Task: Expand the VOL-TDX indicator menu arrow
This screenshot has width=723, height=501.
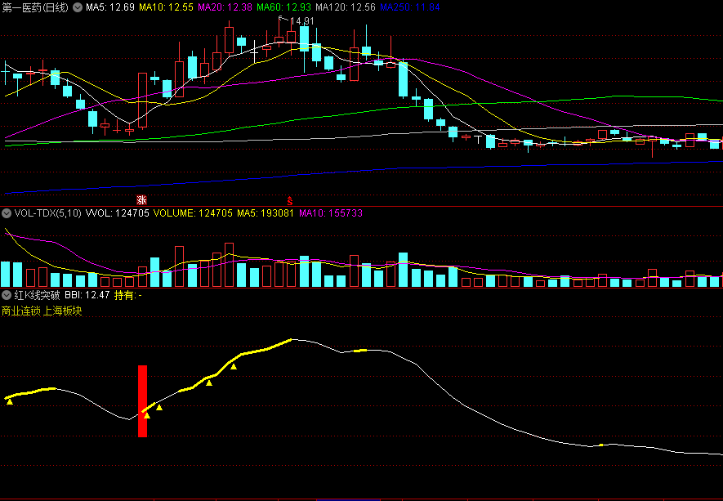Action: coord(7,213)
